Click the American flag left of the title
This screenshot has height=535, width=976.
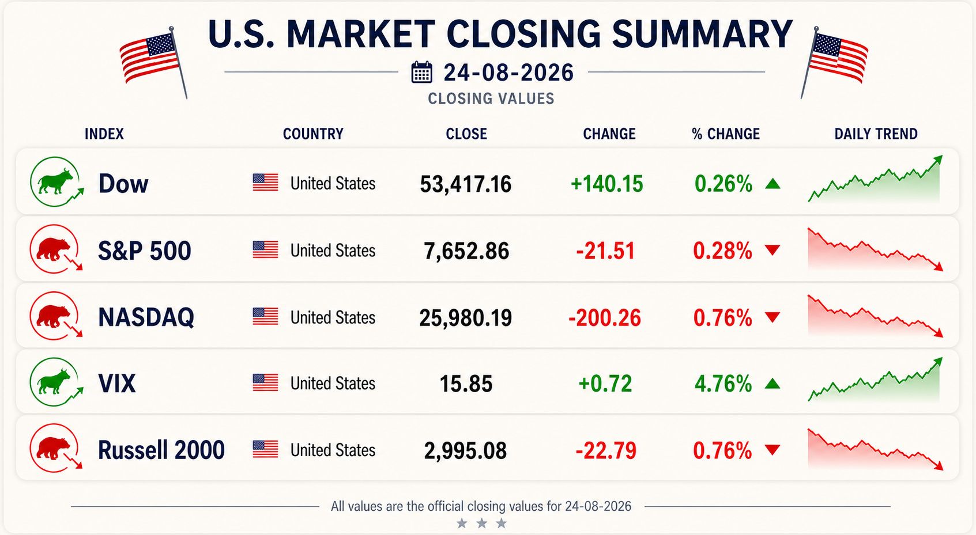pos(153,62)
